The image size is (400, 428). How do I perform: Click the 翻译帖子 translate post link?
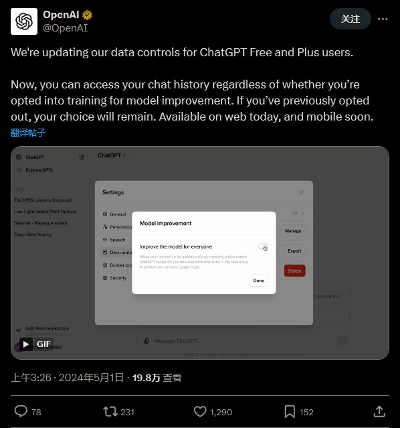coord(28,133)
